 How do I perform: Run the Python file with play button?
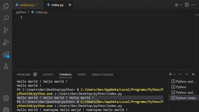(x=177, y=5)
